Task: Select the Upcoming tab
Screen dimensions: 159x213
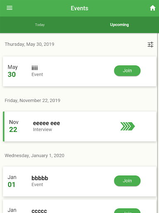Action: click(x=119, y=25)
